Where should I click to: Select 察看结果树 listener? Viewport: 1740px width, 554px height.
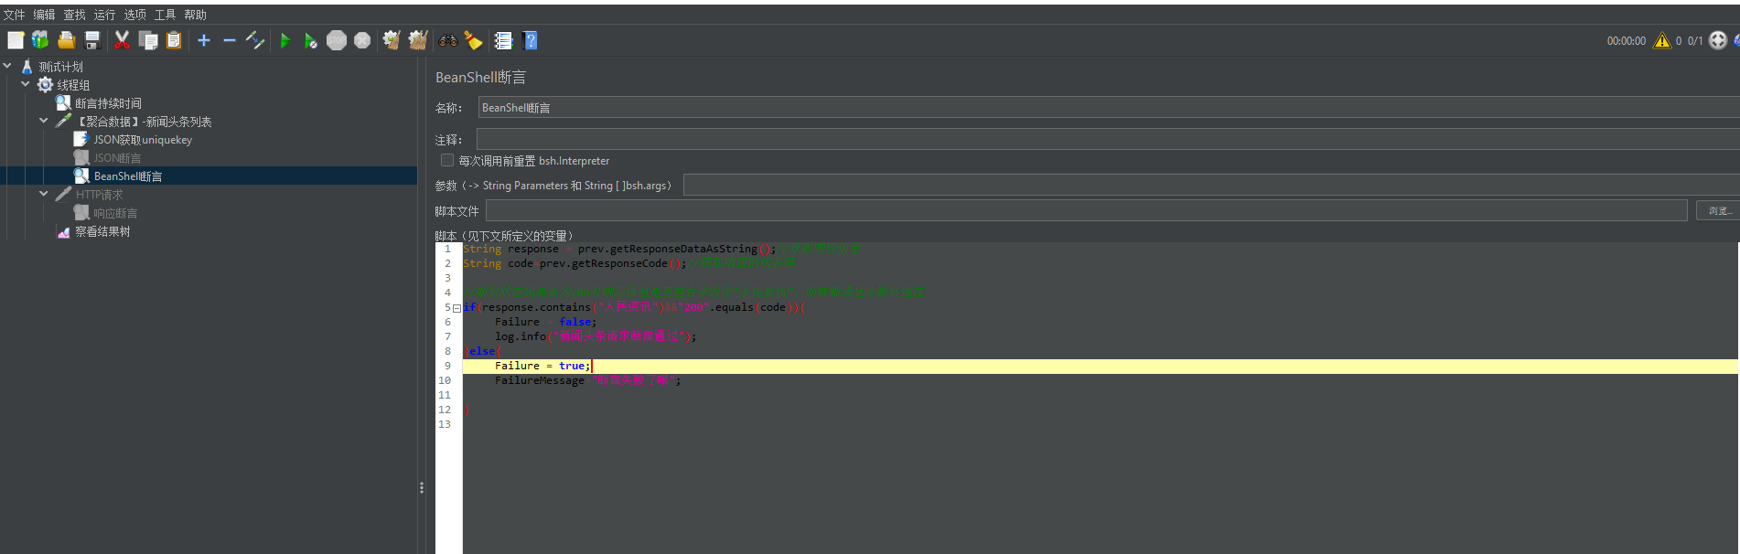click(102, 231)
